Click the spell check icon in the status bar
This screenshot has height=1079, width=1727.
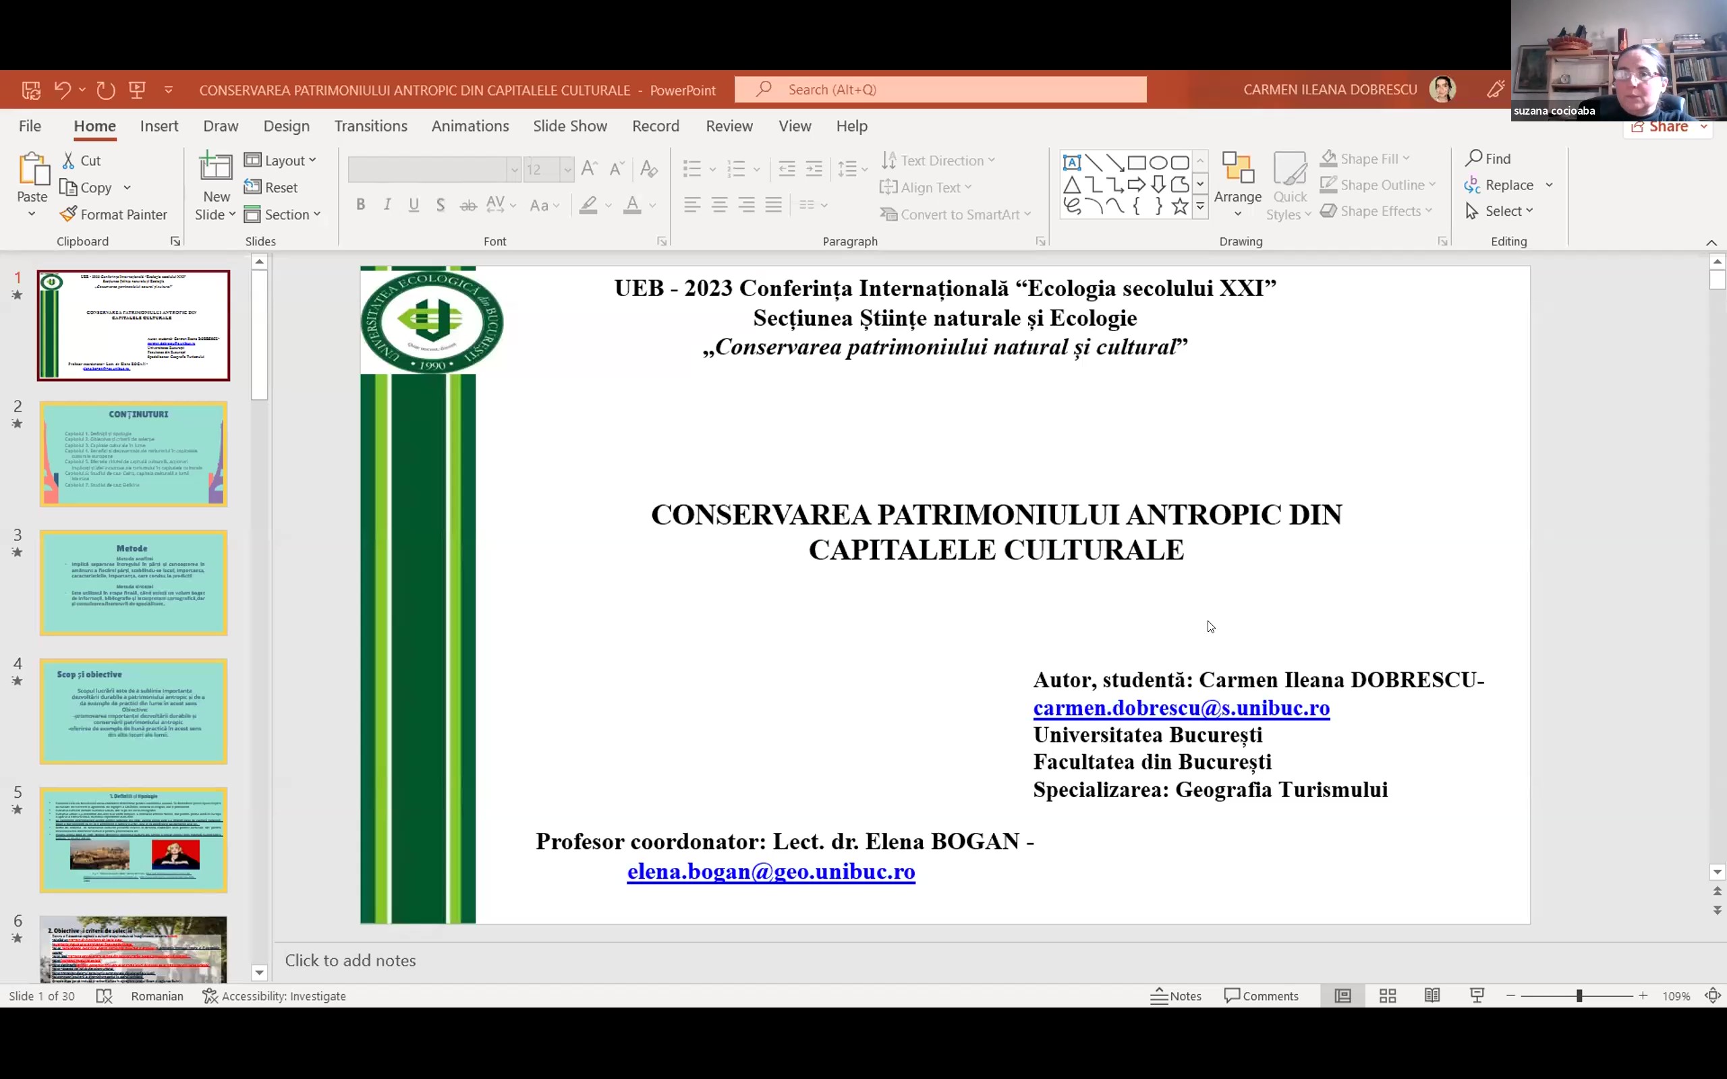coord(104,995)
